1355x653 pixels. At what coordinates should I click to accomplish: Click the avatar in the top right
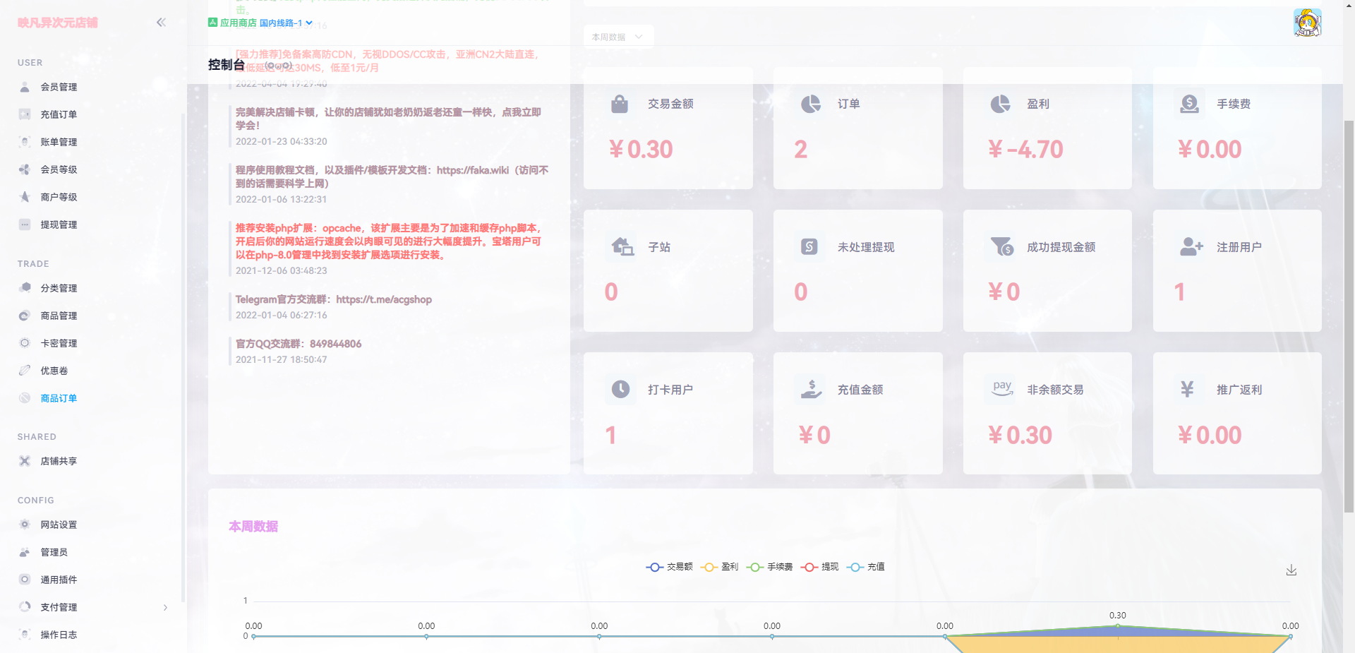(1308, 22)
